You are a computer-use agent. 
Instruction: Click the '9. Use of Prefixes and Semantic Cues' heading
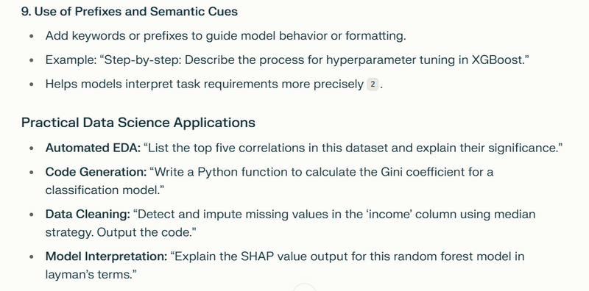coord(130,12)
